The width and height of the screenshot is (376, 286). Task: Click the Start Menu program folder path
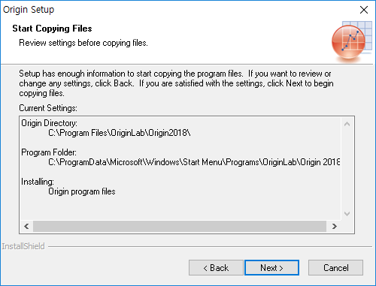click(194, 162)
